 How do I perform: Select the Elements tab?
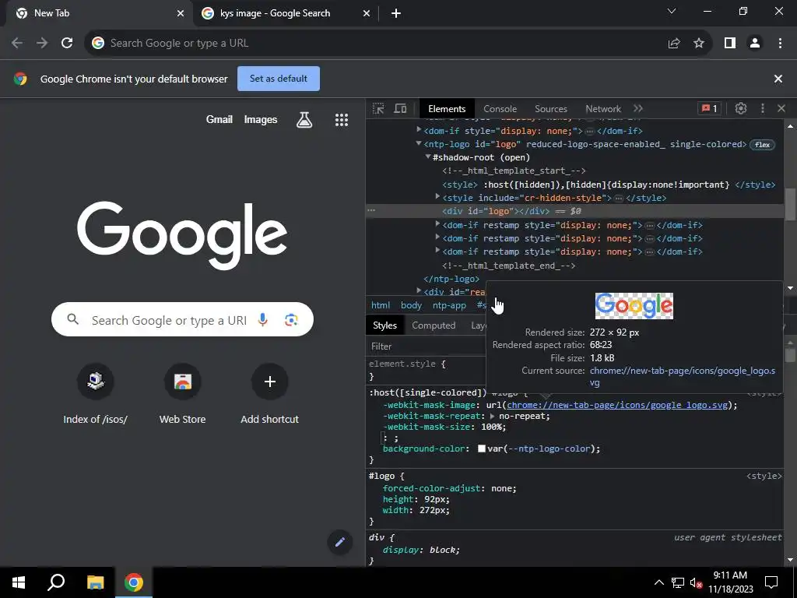coord(446,108)
